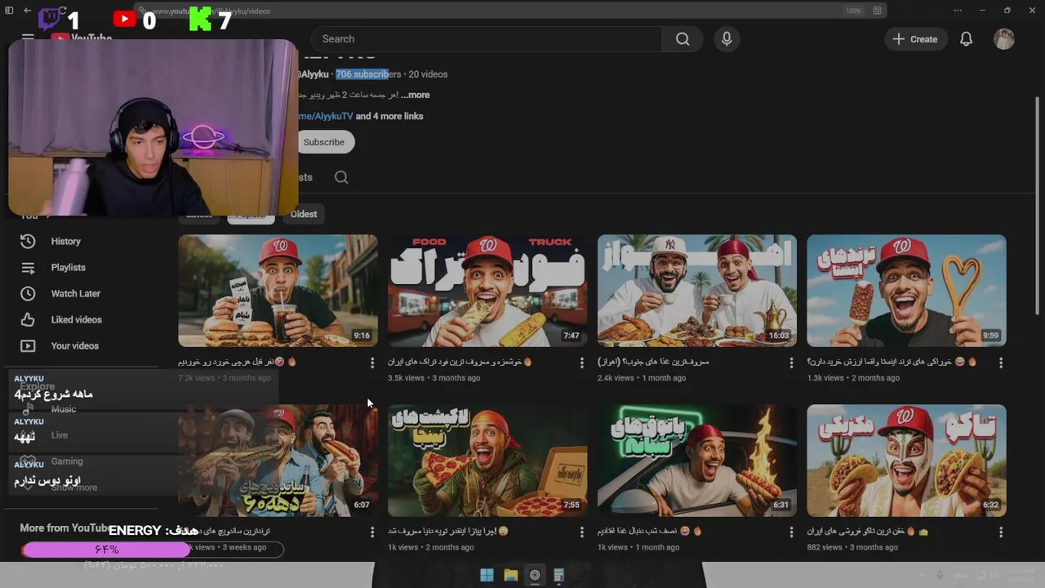Click '2.4k views · 1 month ago' text
This screenshot has height=588, width=1045.
[642, 378]
